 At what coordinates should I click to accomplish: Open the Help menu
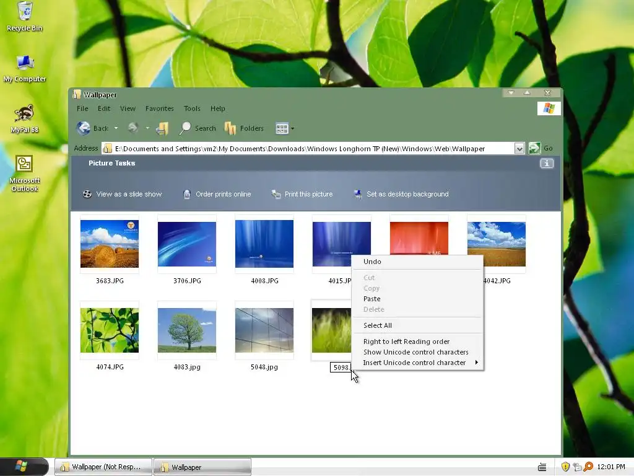tap(217, 108)
